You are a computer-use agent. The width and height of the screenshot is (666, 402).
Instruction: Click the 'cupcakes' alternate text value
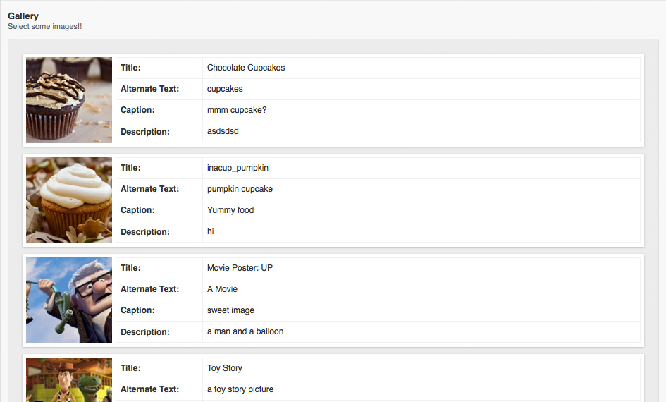tap(225, 89)
